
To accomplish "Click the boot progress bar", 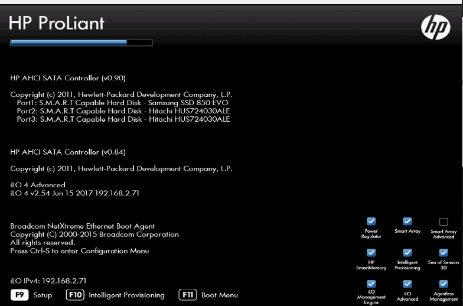I will (81, 43).
